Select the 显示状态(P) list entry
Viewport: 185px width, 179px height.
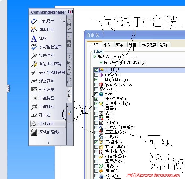coord(115,161)
